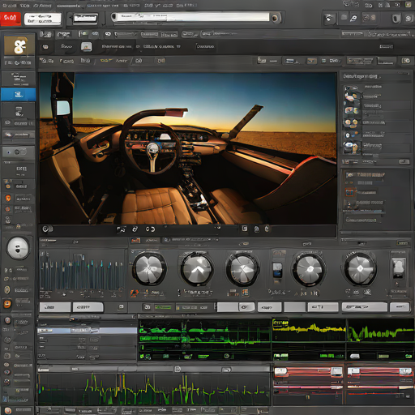Click the orange shield icon in the left sidebar
The height and width of the screenshot is (415, 415).
point(8,198)
